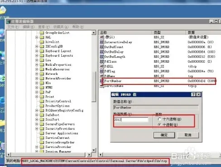Screen dimensions: 221x167
Task: Click the InteractiveDelay DWORD value icon
Action: tap(102, 42)
